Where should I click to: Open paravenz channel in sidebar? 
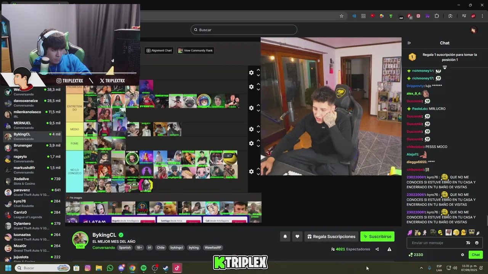[x=32, y=192]
